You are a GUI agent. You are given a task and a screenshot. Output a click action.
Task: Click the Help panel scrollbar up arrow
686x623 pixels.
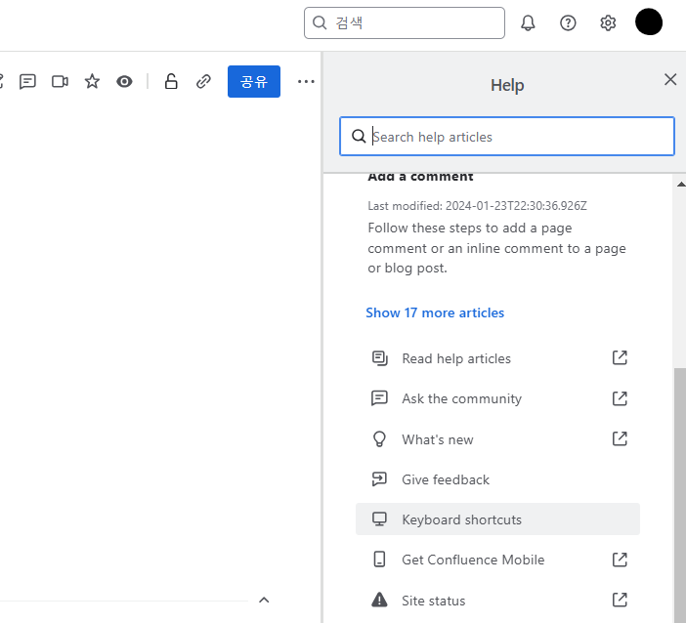pyautogui.click(x=679, y=184)
